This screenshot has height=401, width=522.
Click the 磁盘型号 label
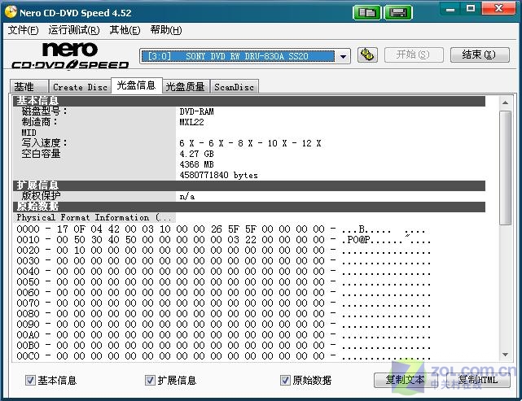click(44, 111)
